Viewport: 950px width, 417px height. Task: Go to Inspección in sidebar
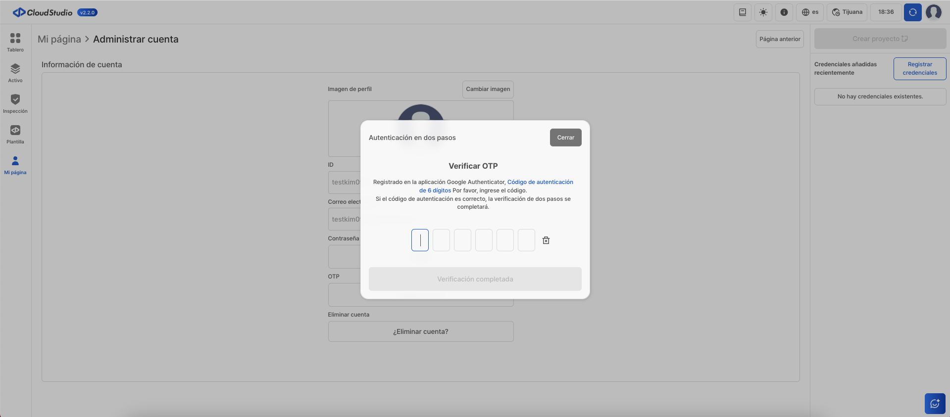point(15,103)
